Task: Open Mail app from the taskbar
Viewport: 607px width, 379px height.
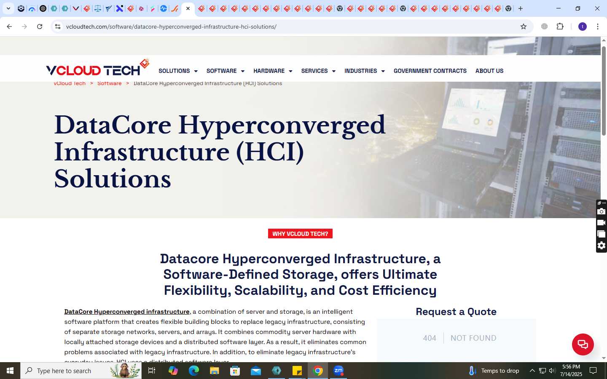Action: pos(256,371)
